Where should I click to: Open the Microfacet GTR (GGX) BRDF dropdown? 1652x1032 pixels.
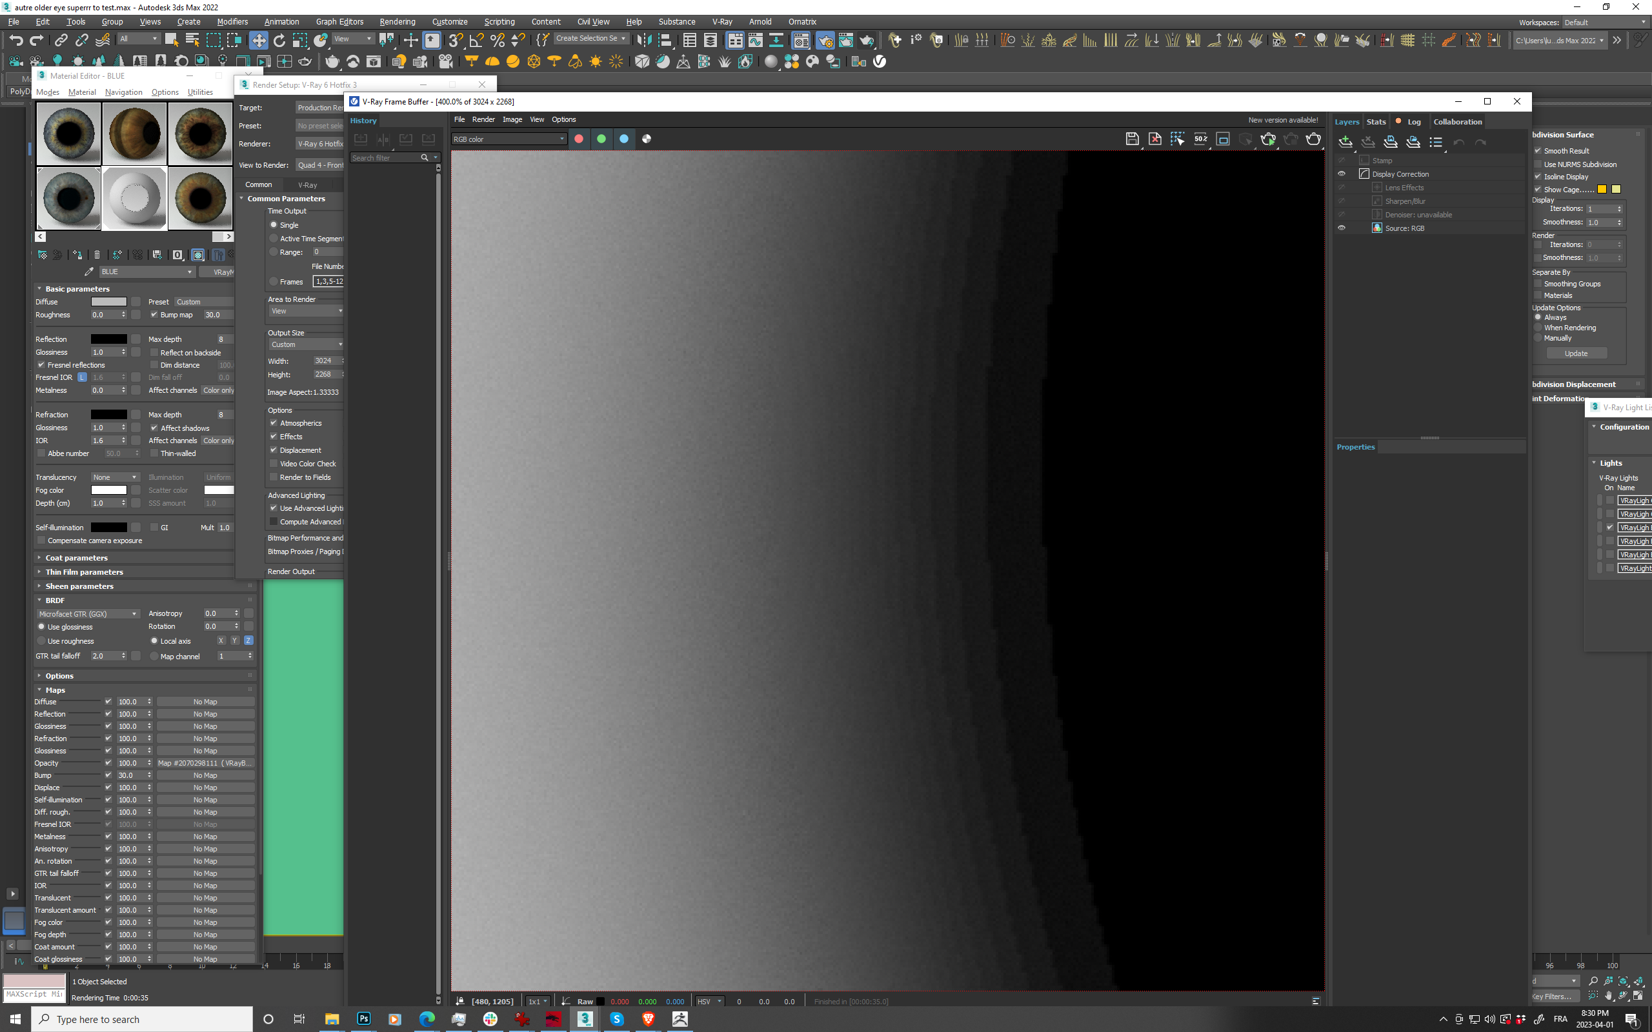88,613
